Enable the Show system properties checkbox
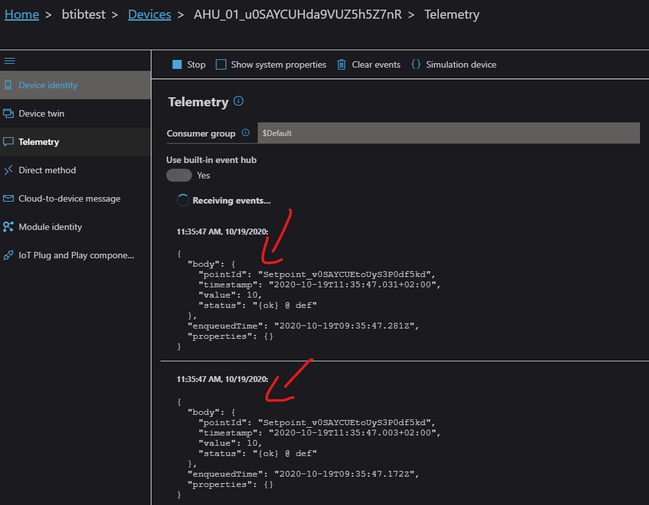This screenshot has width=649, height=505. pos(221,64)
